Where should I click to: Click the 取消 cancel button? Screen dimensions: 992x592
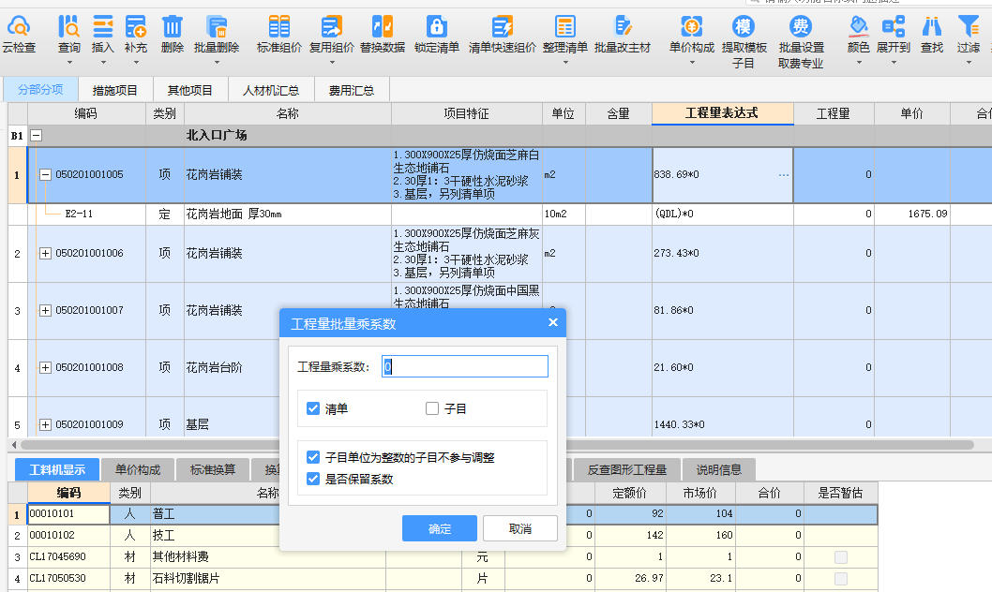(520, 528)
